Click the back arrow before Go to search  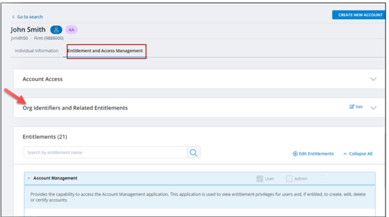point(13,17)
